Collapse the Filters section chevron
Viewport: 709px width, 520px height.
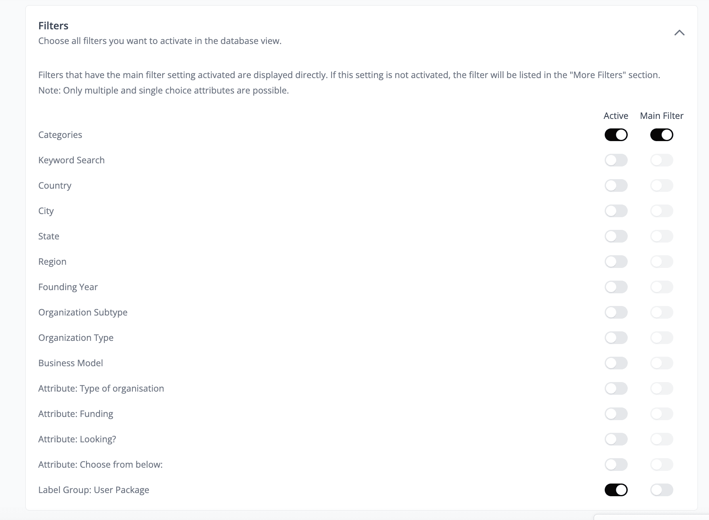pyautogui.click(x=679, y=33)
